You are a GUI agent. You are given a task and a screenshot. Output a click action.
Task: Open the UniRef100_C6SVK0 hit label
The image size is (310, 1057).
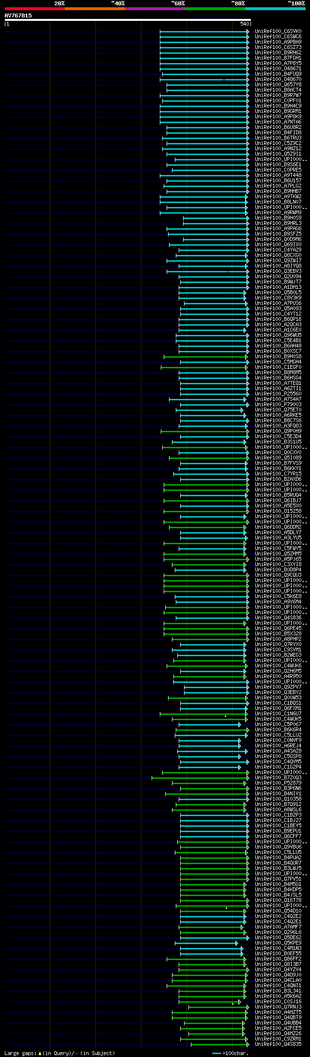(x=278, y=31)
